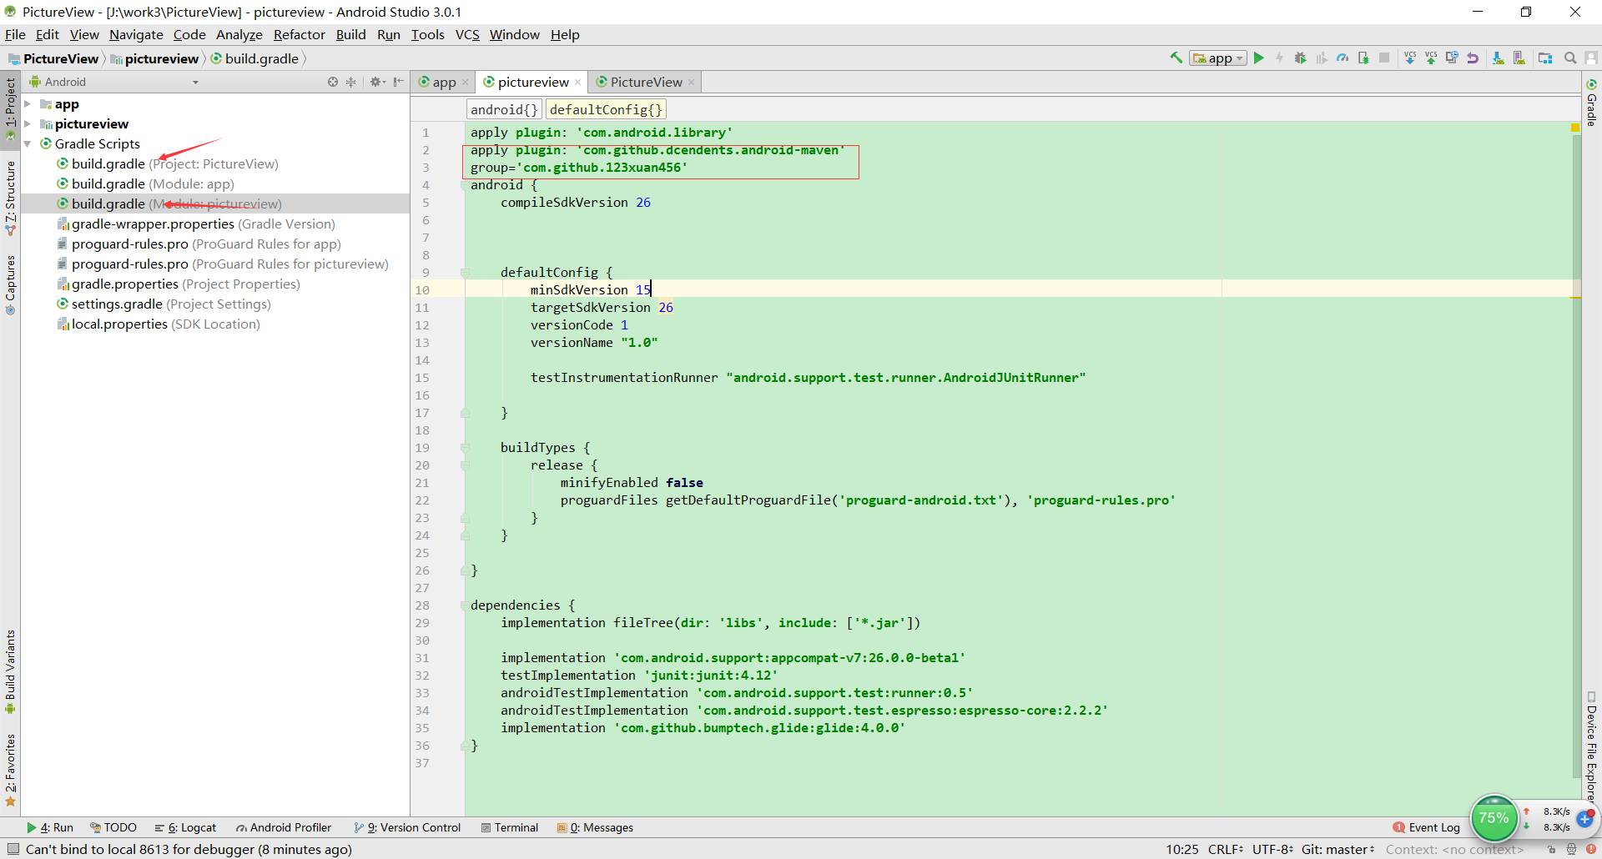This screenshot has height=859, width=1602.
Task: Run the app with green play button
Action: pos(1259,58)
